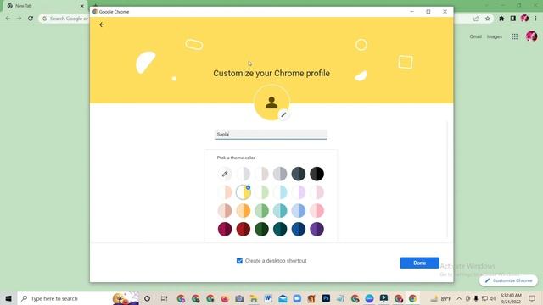Open the side panel icon in Chrome toolbar
The image size is (543, 305).
[x=512, y=19]
